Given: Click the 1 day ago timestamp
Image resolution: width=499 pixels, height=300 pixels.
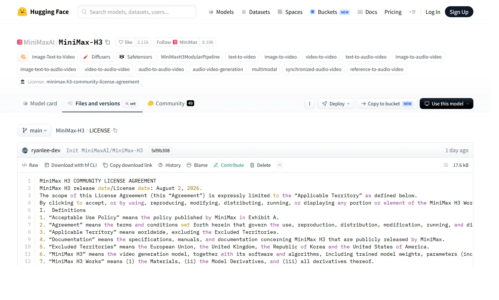Looking at the screenshot, I should pyautogui.click(x=457, y=150).
